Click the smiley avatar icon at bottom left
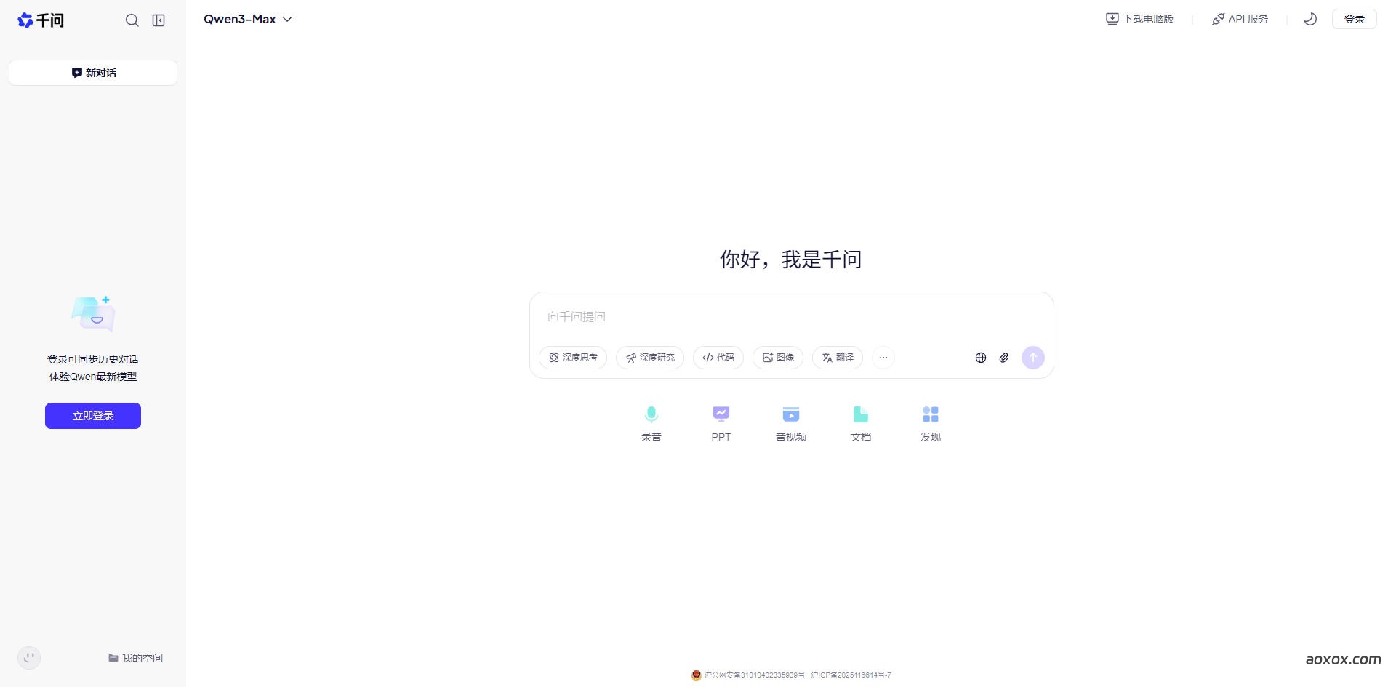The image size is (1396, 687). click(x=29, y=658)
